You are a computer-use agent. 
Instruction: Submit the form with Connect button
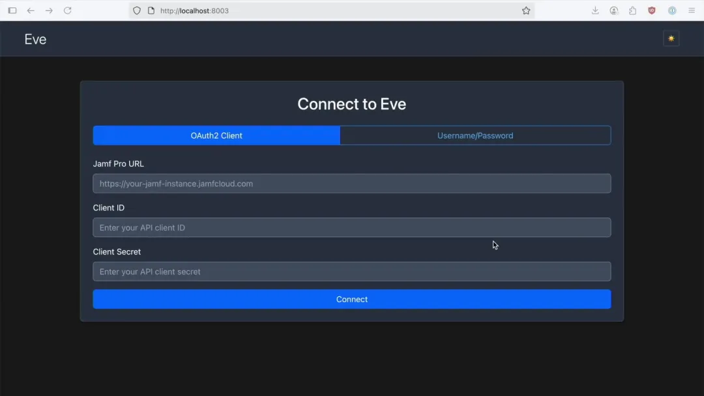point(352,299)
